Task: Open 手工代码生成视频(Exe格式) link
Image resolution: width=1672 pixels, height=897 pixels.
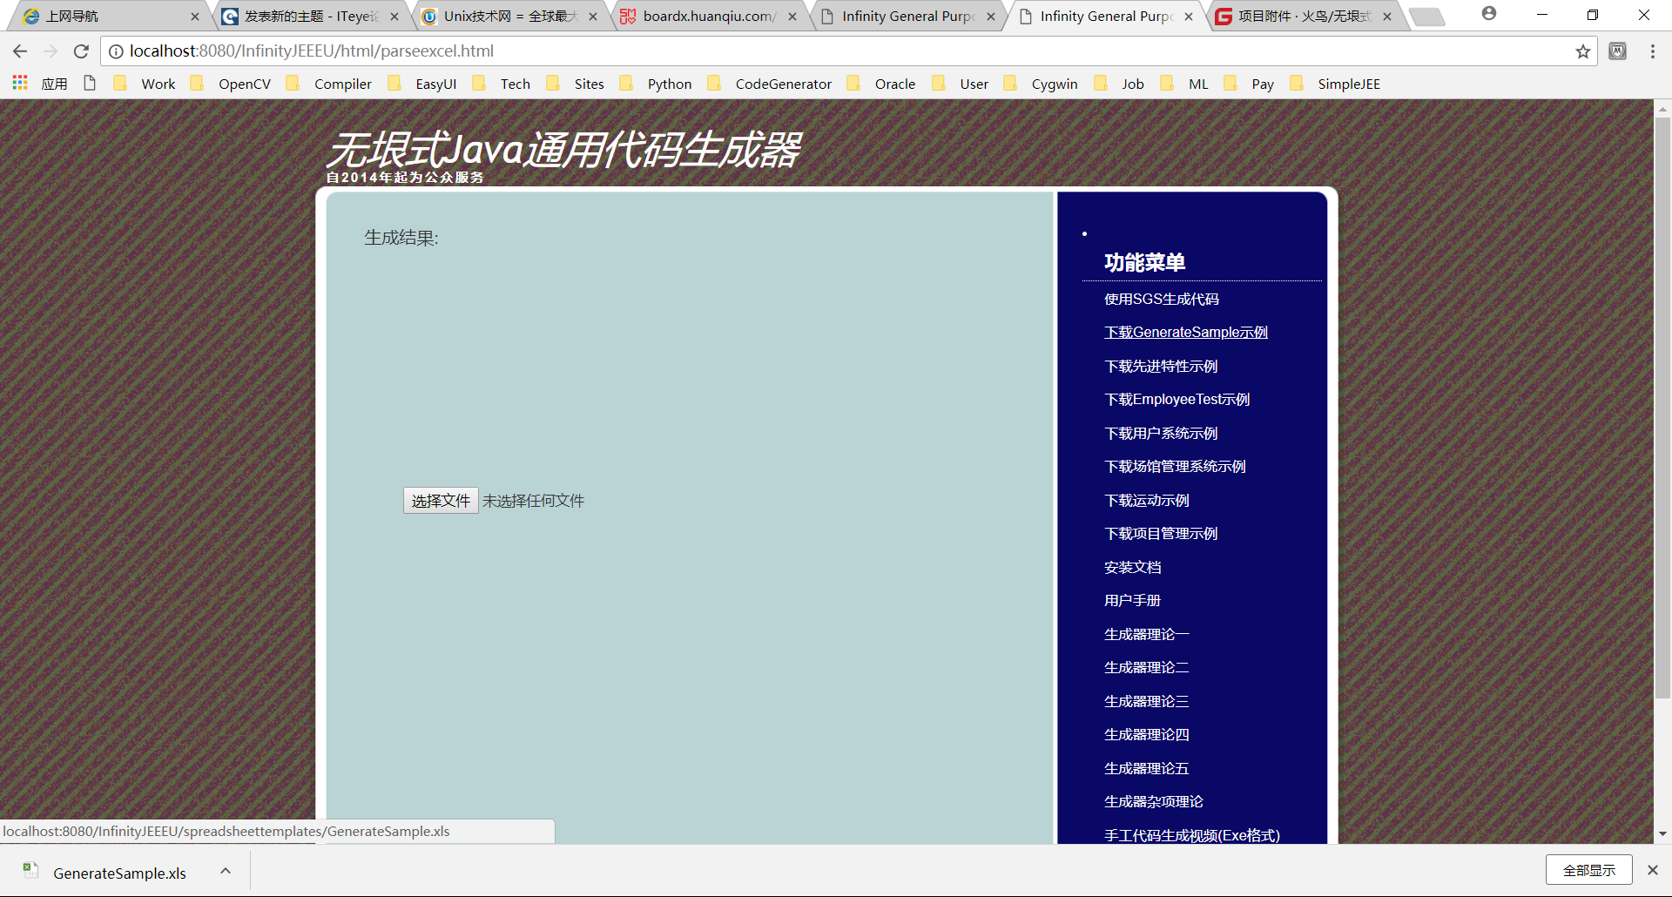Action: point(1191,835)
